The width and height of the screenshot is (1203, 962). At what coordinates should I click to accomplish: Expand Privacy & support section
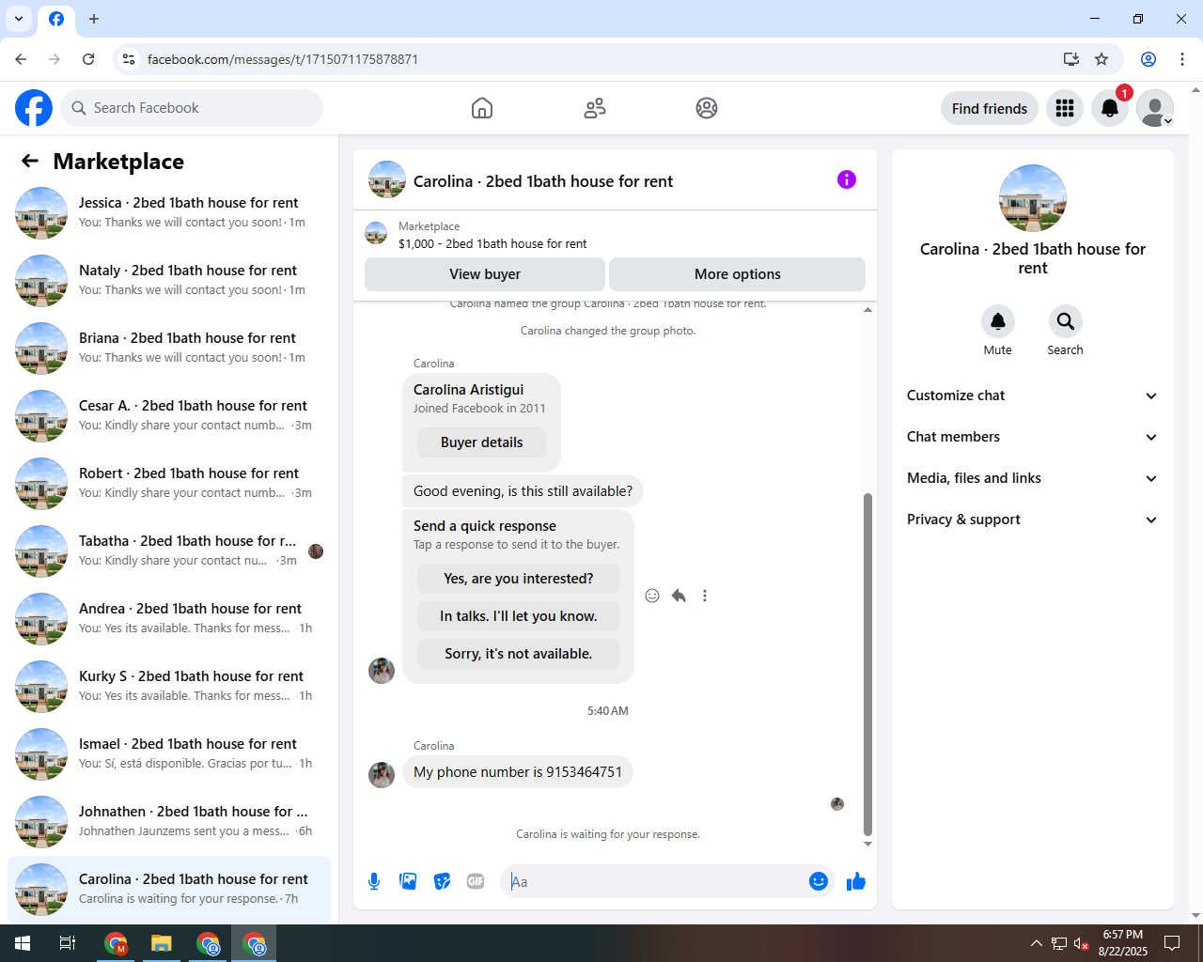click(1032, 520)
